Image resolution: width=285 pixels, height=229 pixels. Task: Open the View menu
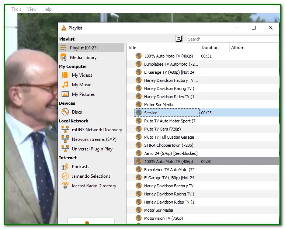click(32, 9)
